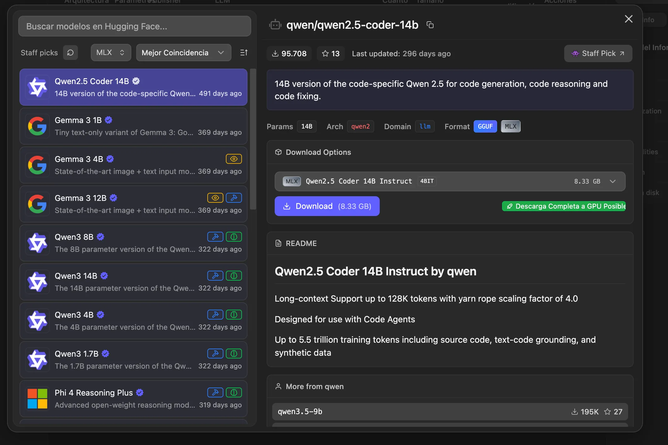Select the GGUF format toggle
Image resolution: width=668 pixels, height=445 pixels.
[485, 126]
